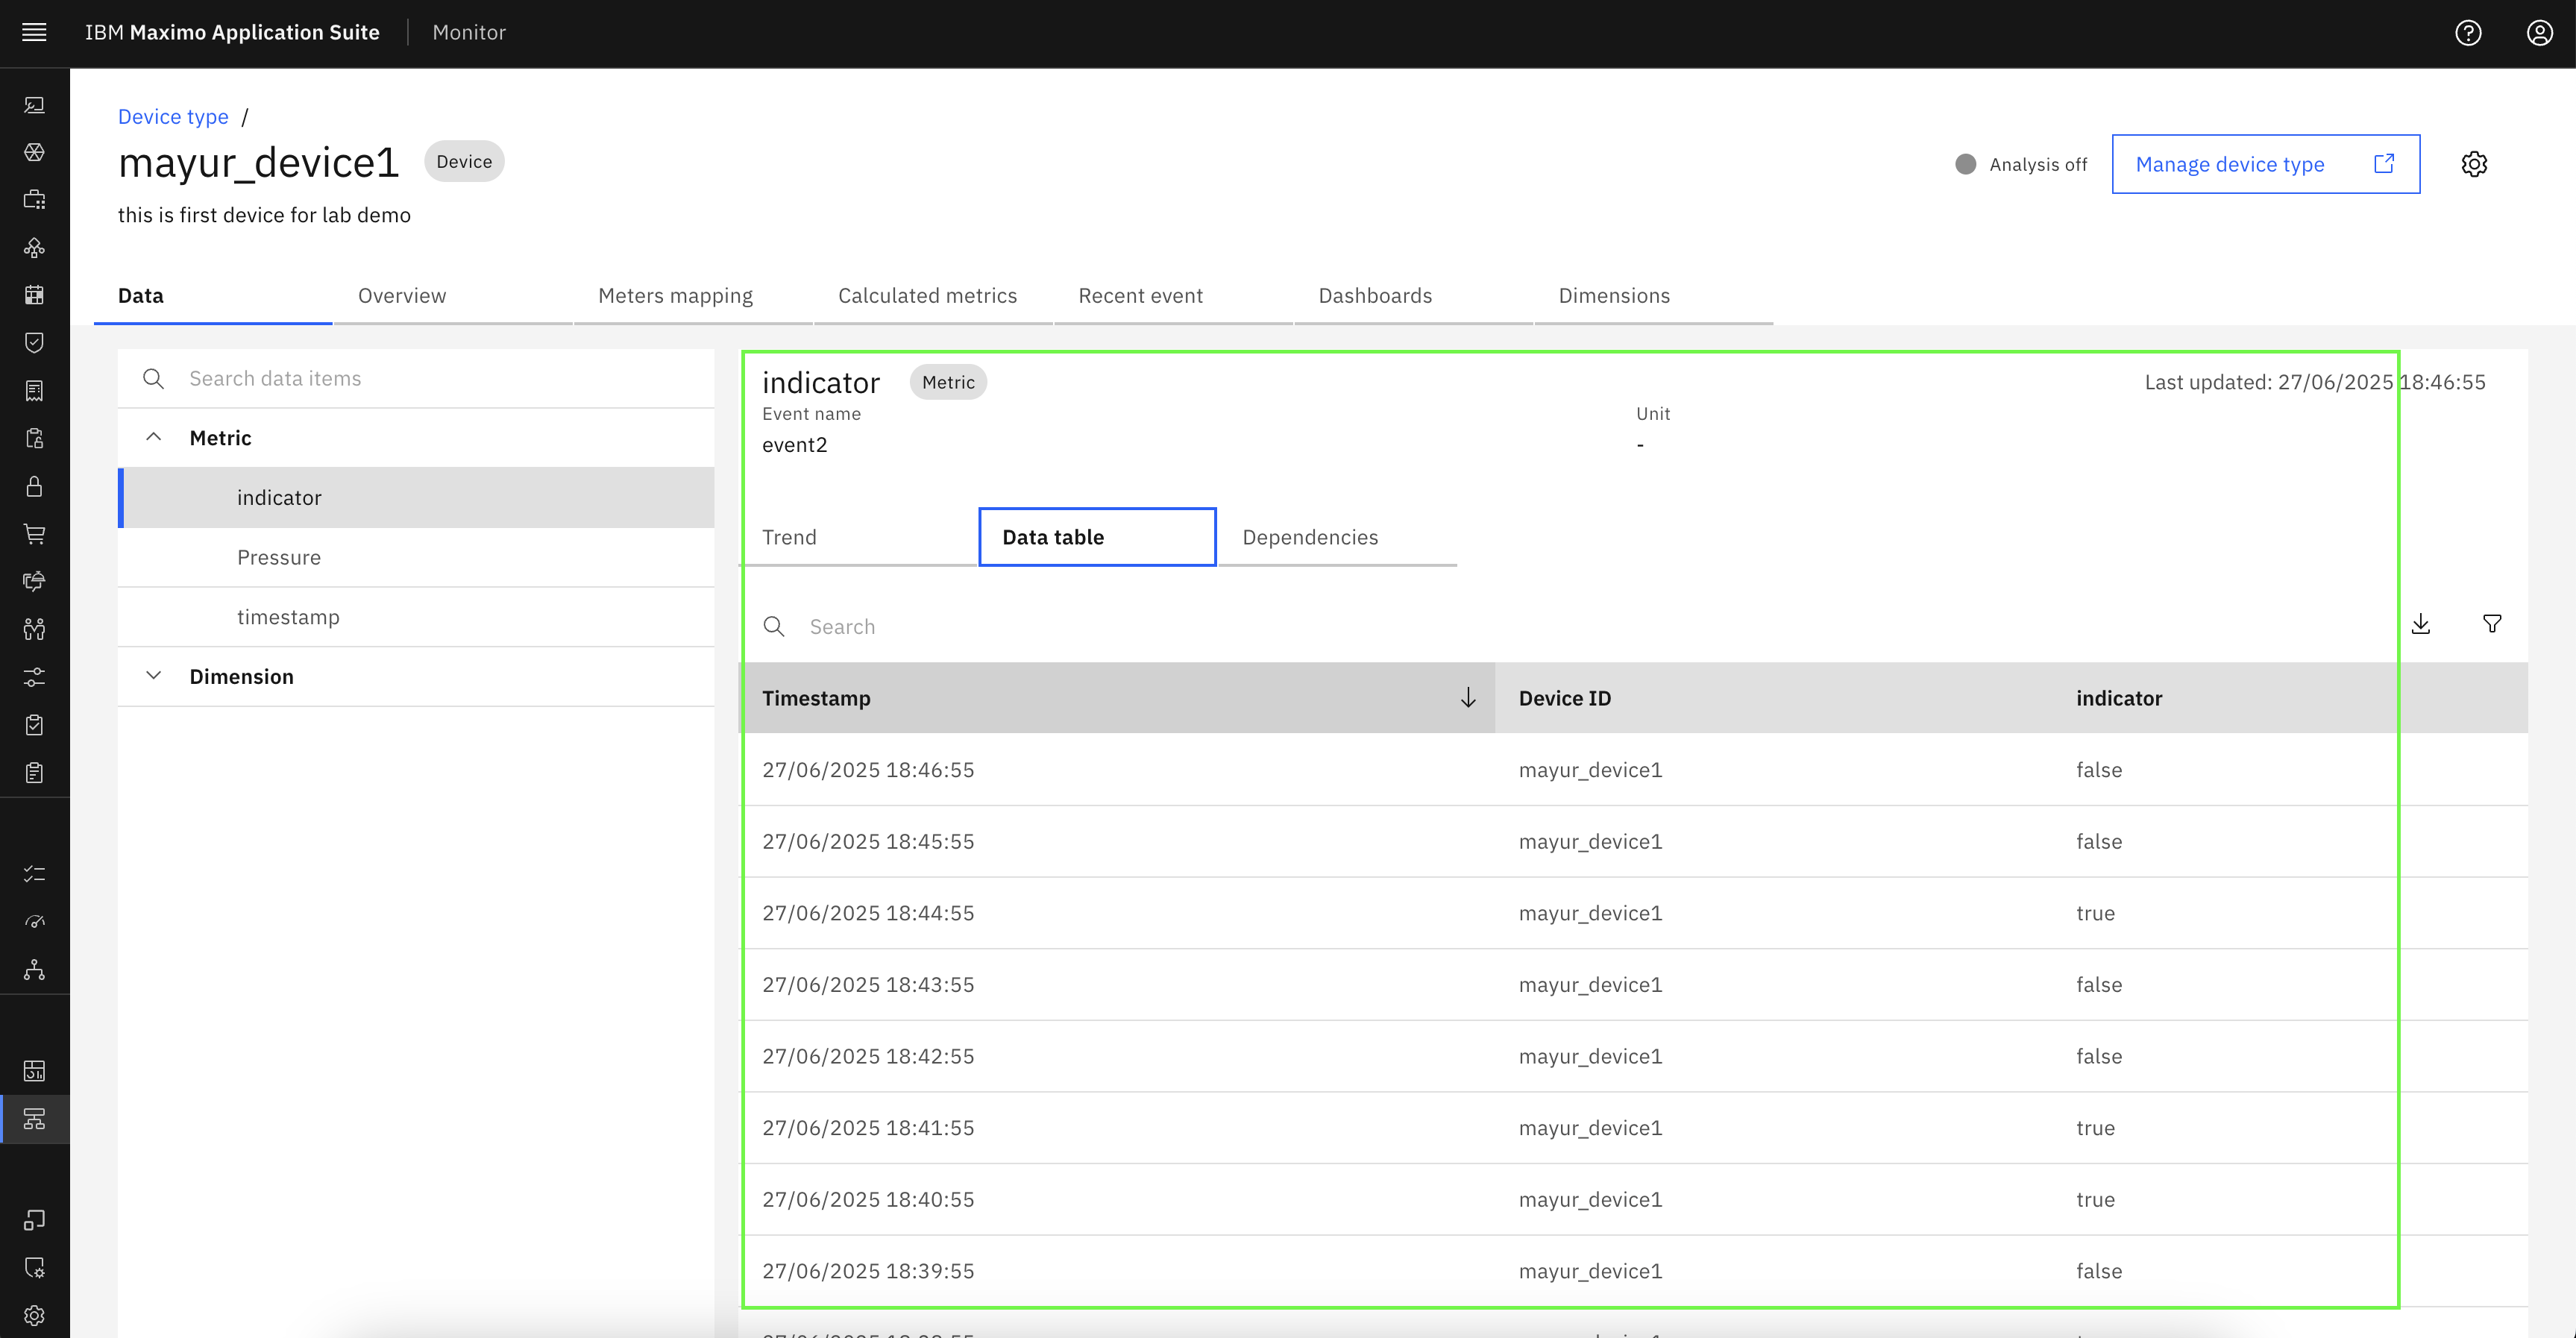Select the timestamp metric

[416, 617]
